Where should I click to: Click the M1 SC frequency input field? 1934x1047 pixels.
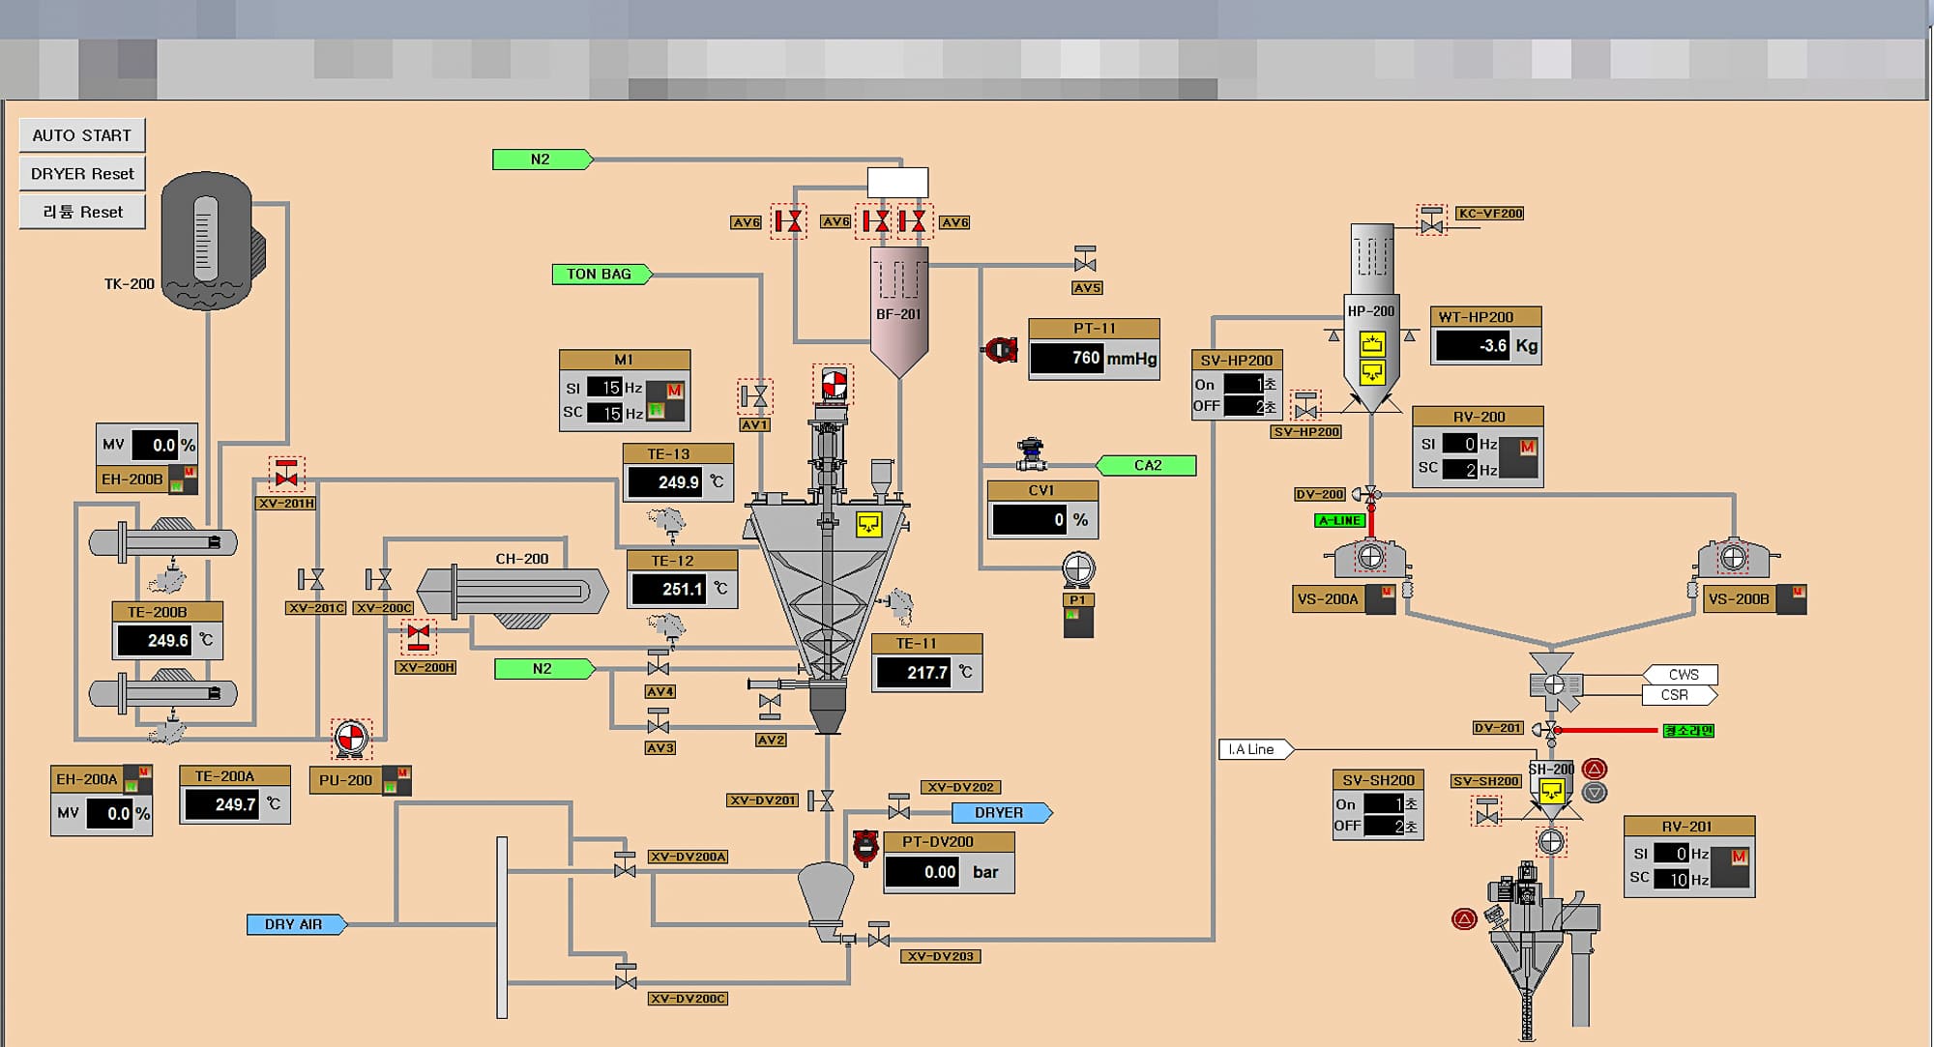click(605, 413)
